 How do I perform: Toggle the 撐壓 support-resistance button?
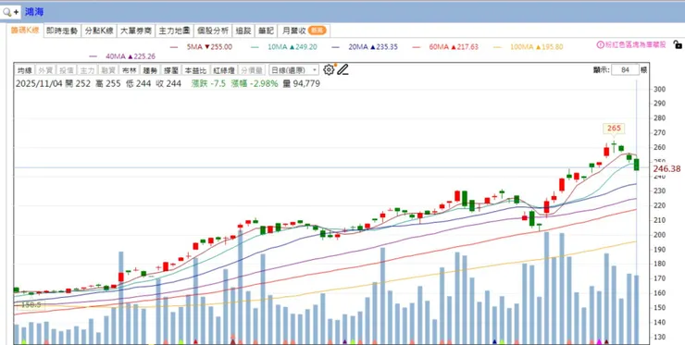tap(170, 70)
